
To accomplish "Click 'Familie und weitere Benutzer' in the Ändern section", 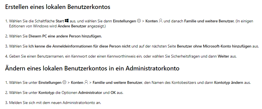I will pos(117,83).
